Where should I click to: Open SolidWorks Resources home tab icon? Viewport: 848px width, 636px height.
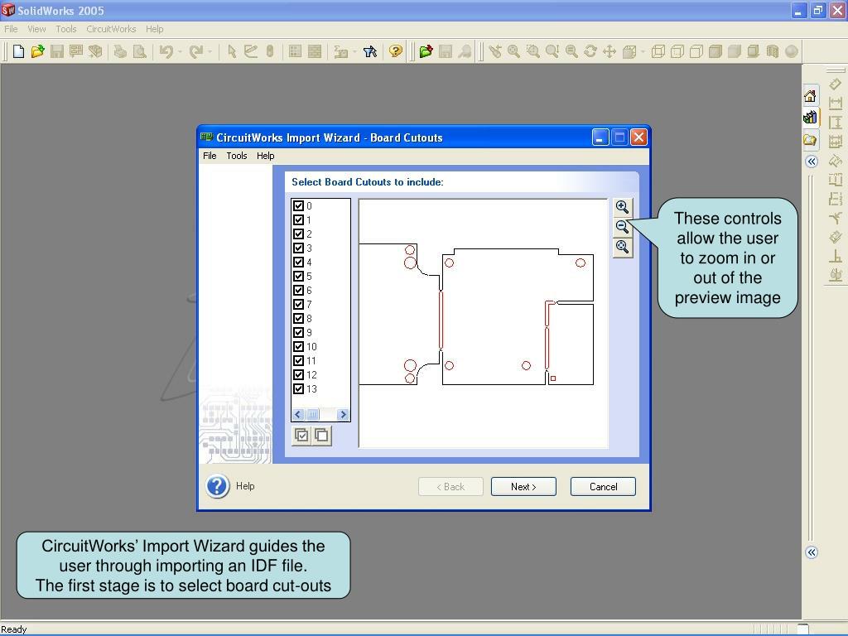[x=810, y=96]
